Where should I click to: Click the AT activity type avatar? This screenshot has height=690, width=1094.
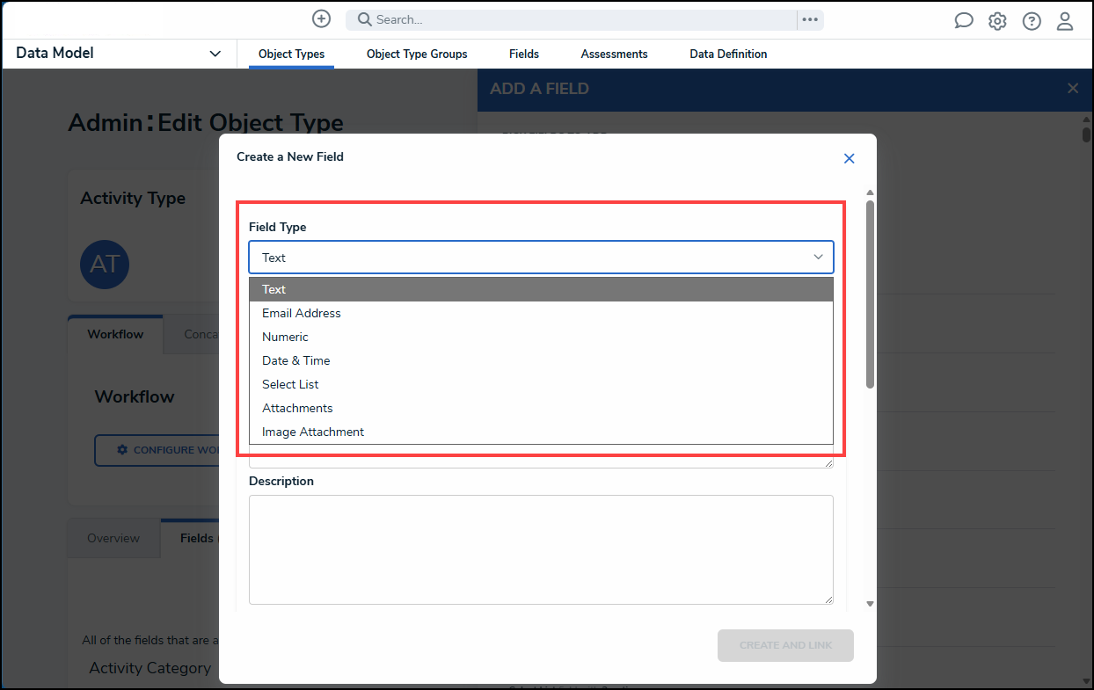[105, 264]
